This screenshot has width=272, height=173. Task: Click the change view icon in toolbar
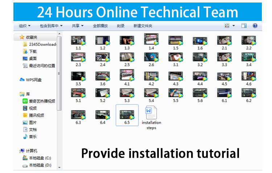tap(227, 26)
